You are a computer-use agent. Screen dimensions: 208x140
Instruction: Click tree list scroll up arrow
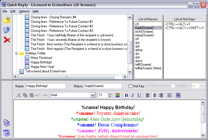click(130, 17)
